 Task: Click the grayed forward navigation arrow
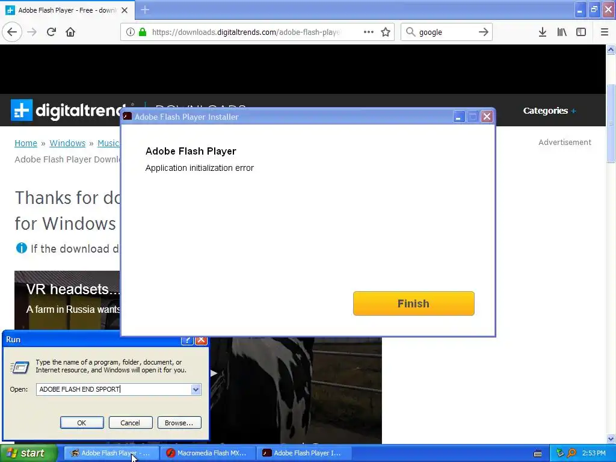coord(32,32)
